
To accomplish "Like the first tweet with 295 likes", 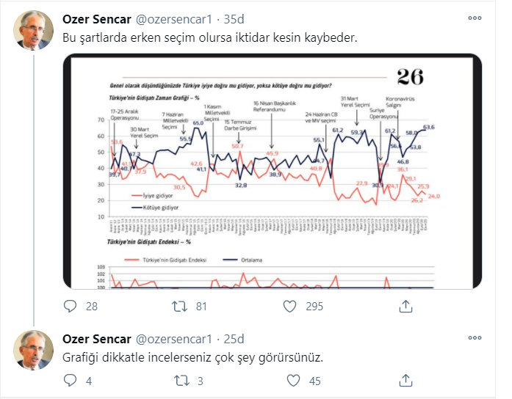I will click(x=289, y=306).
